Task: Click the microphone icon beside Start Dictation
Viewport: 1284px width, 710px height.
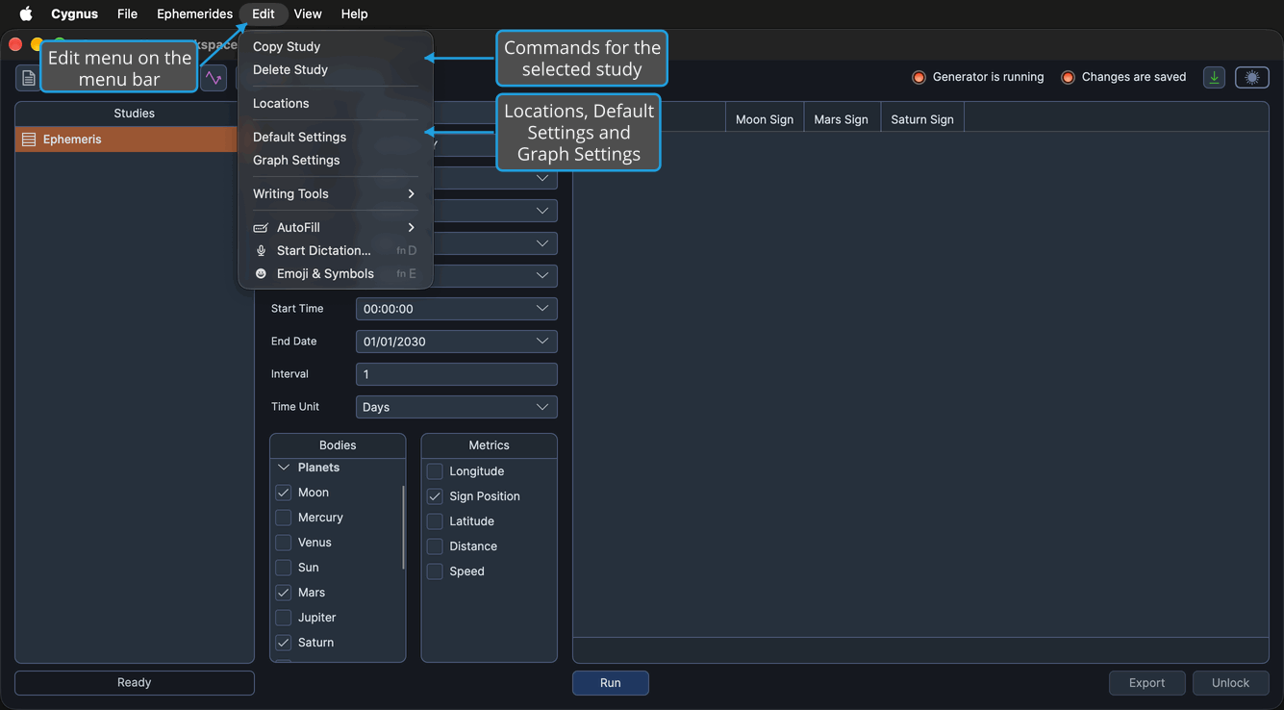Action: (x=261, y=250)
